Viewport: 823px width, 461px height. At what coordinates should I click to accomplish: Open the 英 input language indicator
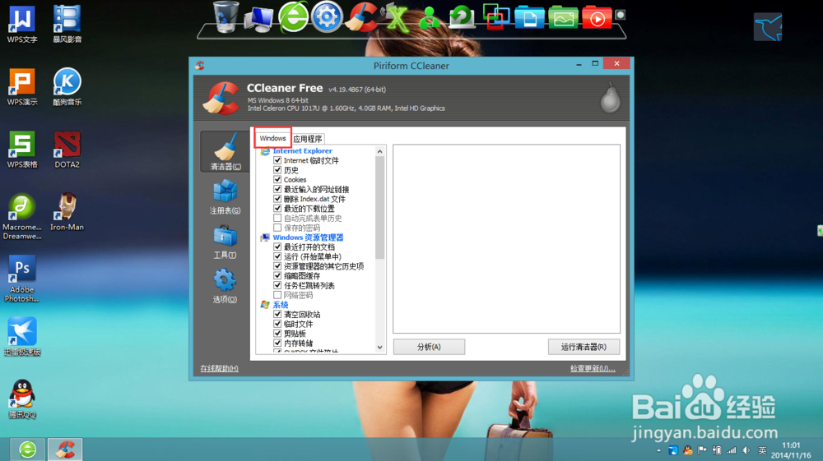[x=762, y=450]
